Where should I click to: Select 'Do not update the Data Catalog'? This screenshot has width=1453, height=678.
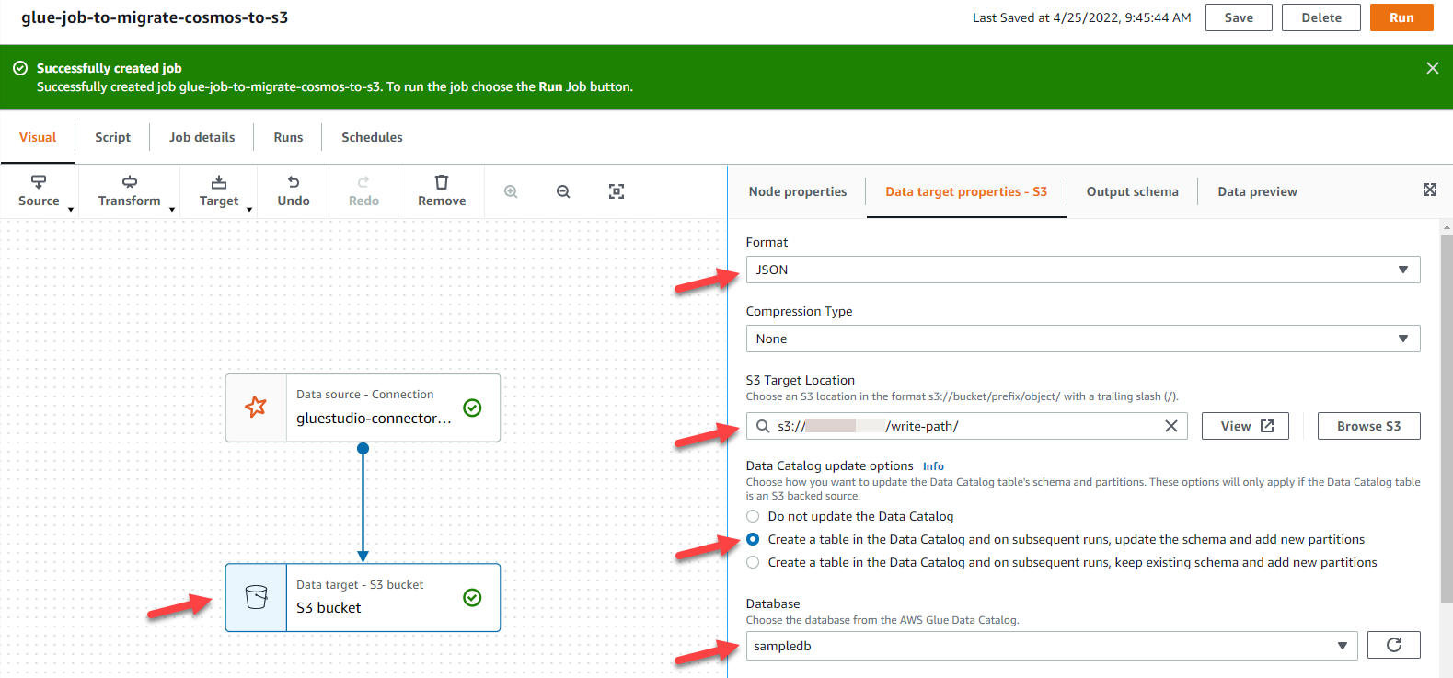(754, 516)
